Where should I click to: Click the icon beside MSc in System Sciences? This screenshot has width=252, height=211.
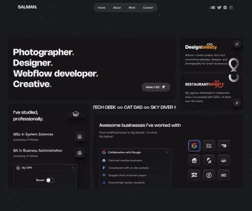[79, 136]
